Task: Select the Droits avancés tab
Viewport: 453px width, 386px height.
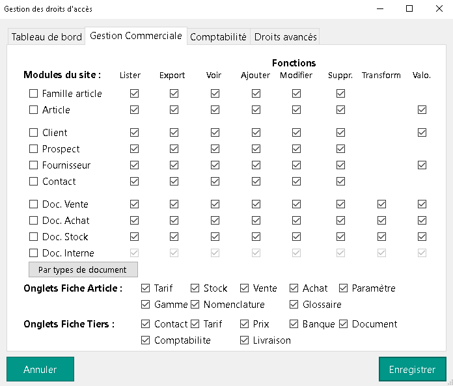Action: [x=285, y=37]
